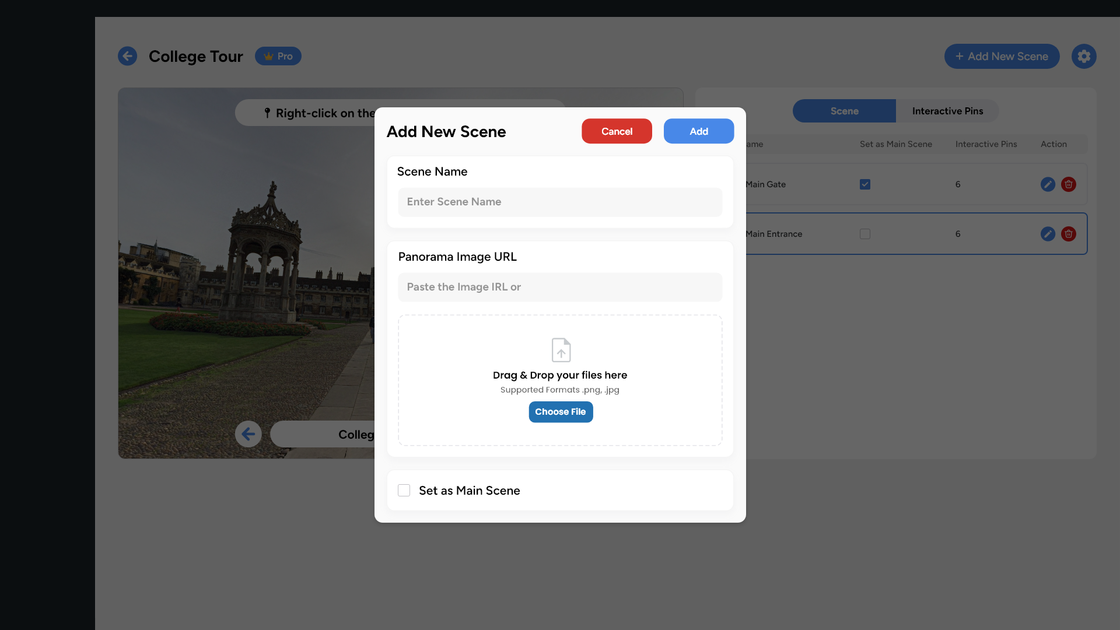Click the file upload icon in drop zone

click(x=561, y=350)
